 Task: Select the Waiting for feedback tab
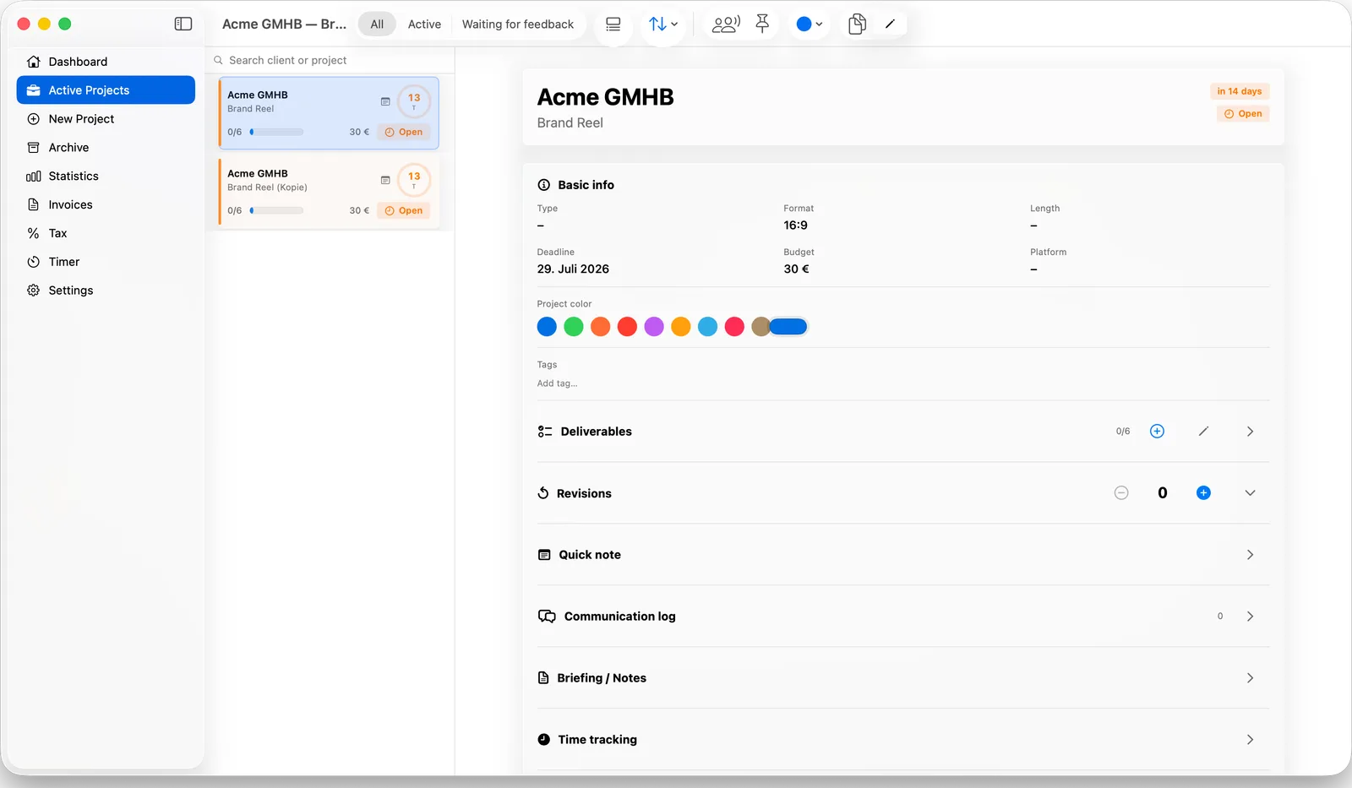point(518,24)
